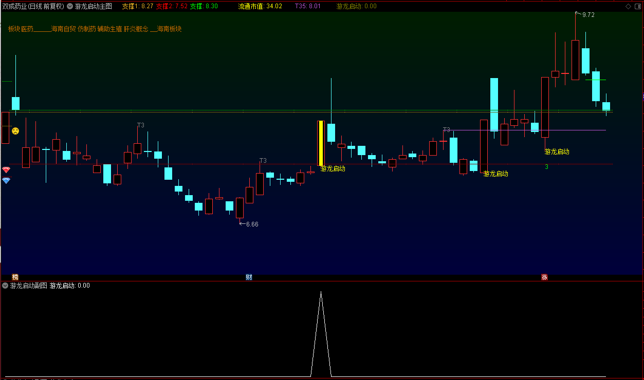Image resolution: width=644 pixels, height=380 pixels.
Task: Click the T3 label in the chart's middle
Action: (263, 161)
